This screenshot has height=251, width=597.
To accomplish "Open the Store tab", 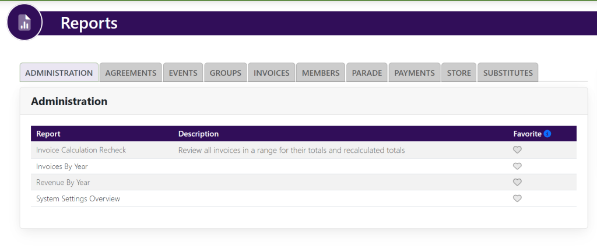I will [459, 73].
